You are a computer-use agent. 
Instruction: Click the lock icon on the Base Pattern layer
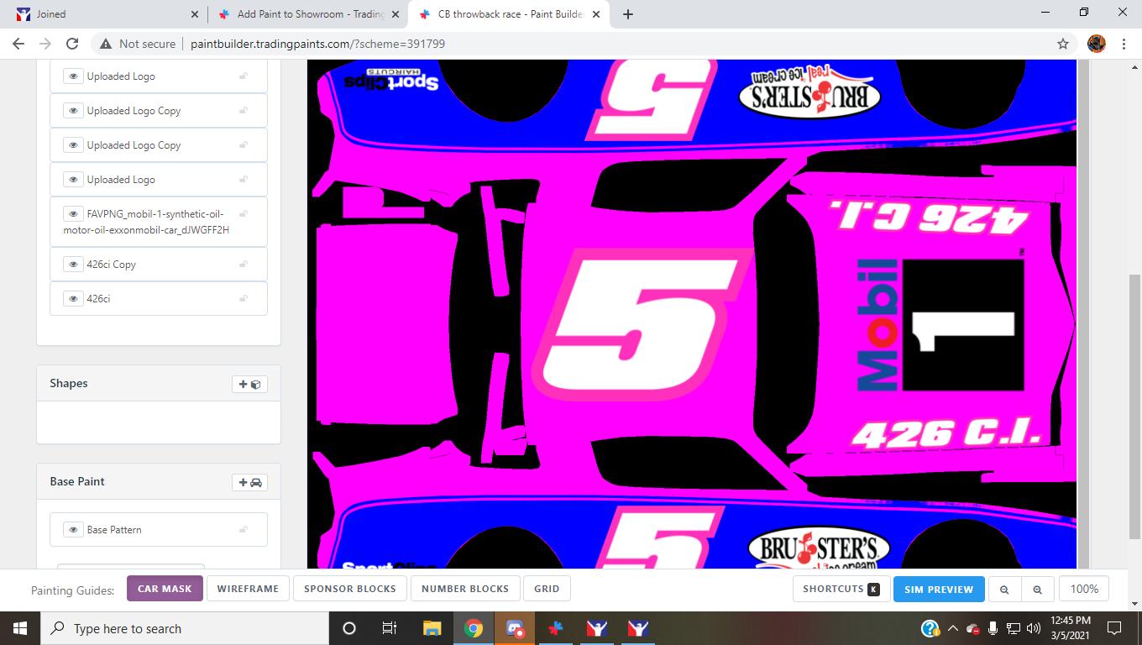(244, 530)
